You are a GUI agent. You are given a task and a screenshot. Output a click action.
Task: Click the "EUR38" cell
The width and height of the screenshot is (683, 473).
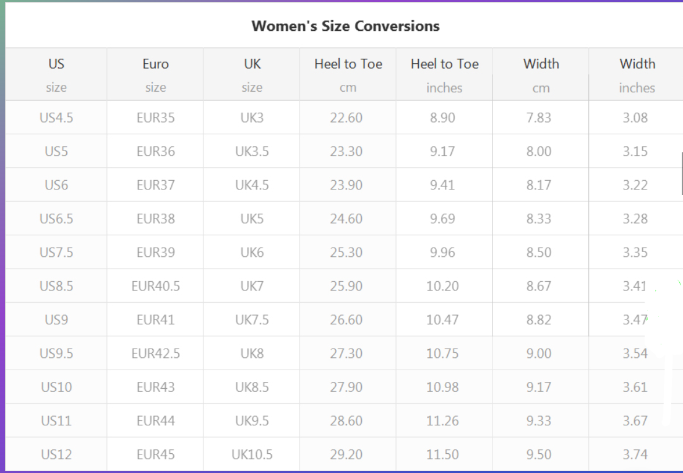(155, 219)
